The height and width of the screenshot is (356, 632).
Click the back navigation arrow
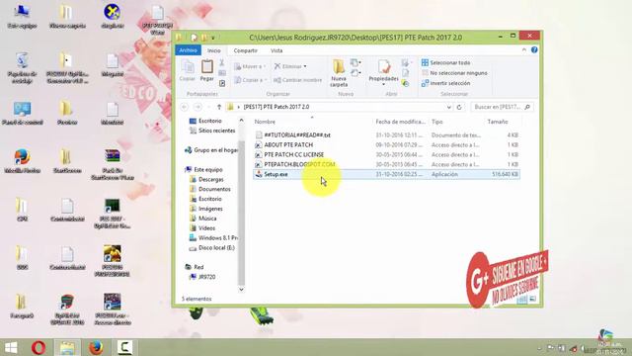pos(185,107)
